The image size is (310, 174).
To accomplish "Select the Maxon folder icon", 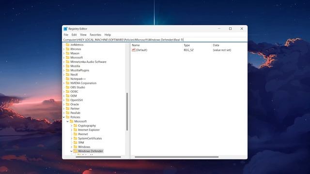I will click(x=68, y=53).
